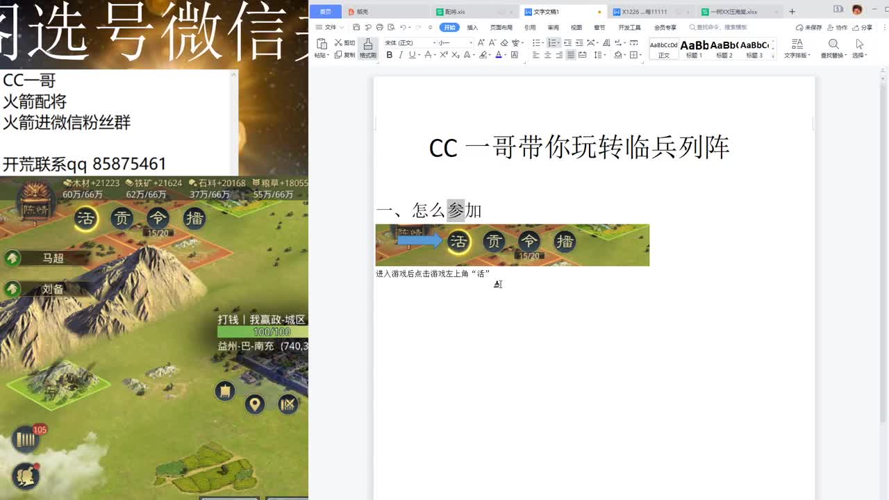
Task: Expand the styles gallery arrow
Action: pyautogui.click(x=773, y=56)
